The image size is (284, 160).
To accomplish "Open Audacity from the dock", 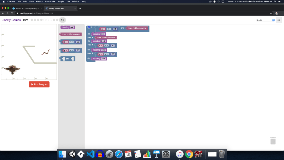I will tap(100, 154).
